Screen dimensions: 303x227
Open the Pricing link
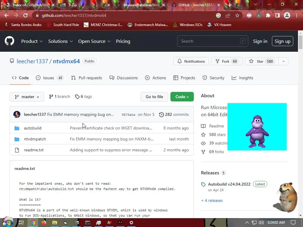123,41
